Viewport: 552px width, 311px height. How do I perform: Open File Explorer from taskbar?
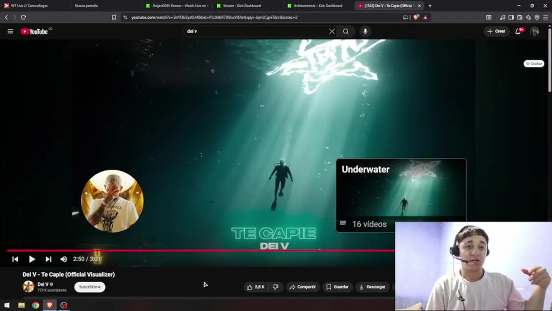[x=21, y=305]
